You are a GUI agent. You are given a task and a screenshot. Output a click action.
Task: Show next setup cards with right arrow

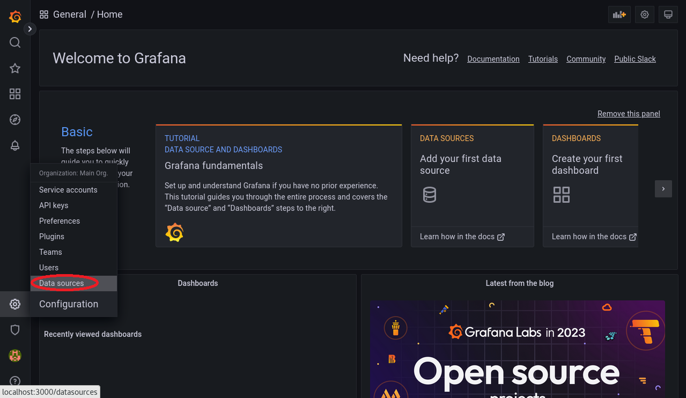663,189
